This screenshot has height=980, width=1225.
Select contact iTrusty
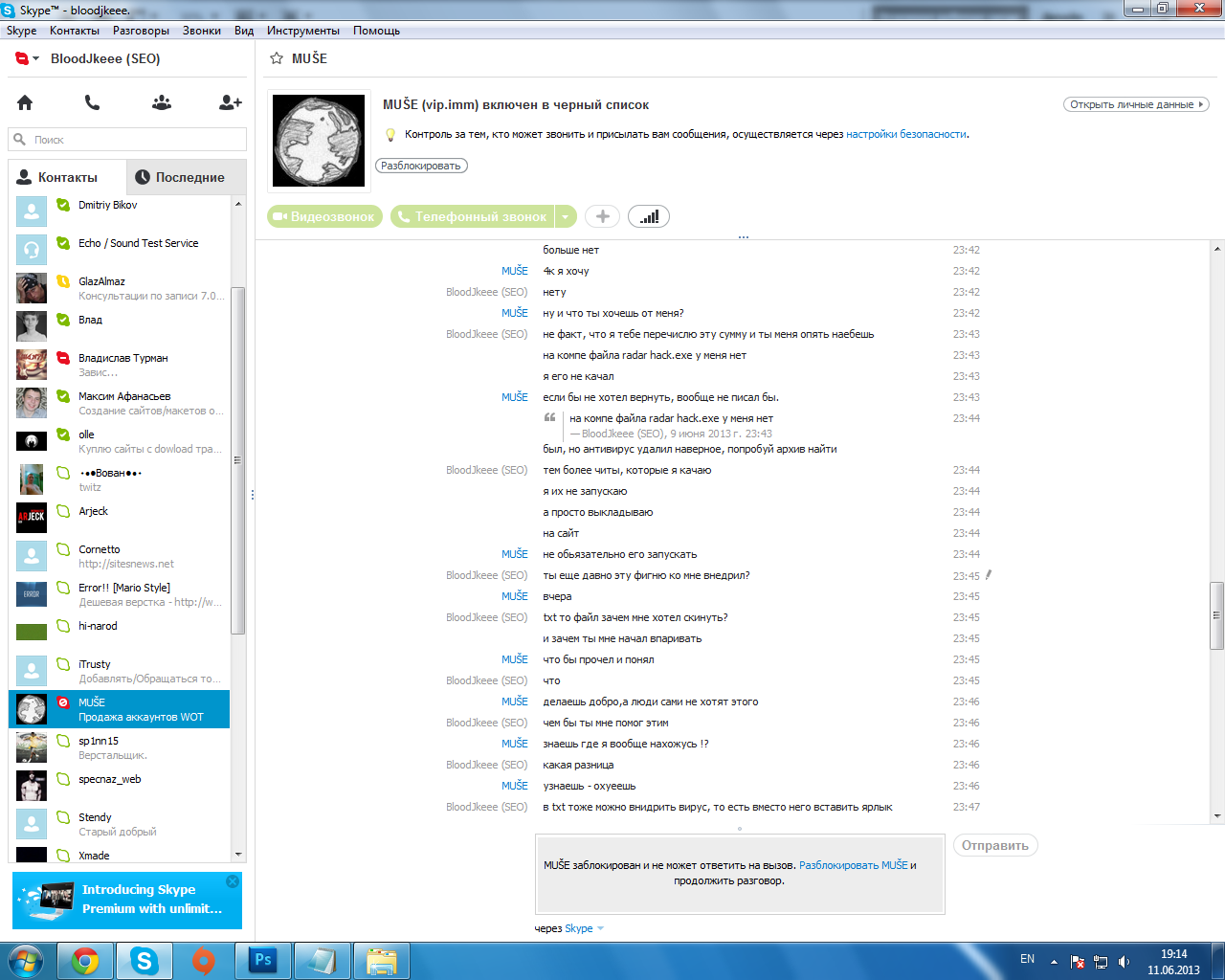(x=120, y=671)
